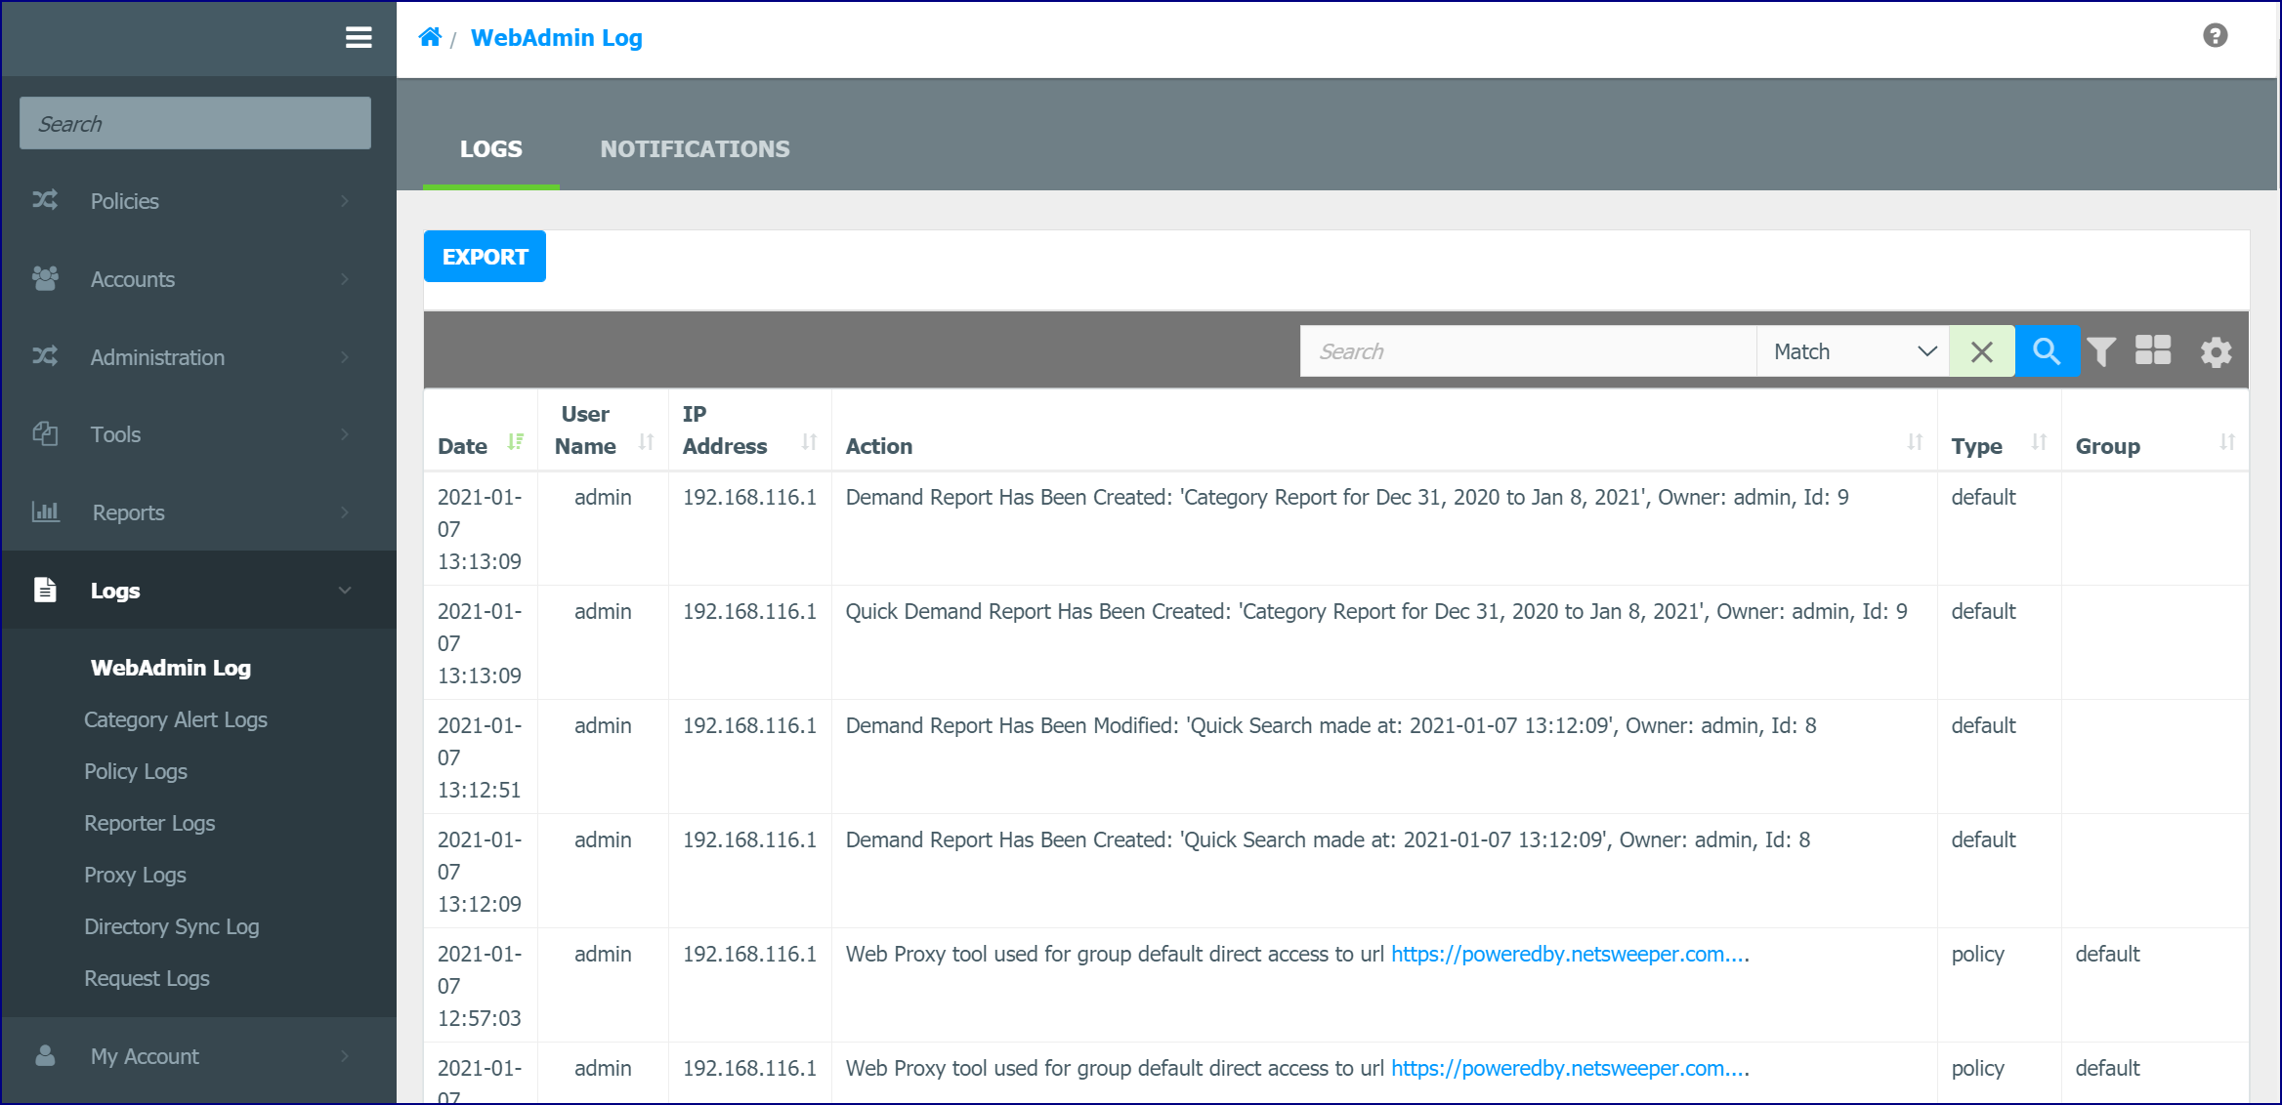Image resolution: width=2282 pixels, height=1105 pixels.
Task: Select 'Quick Demand Report Has Been Created' action
Action: pos(1376,611)
